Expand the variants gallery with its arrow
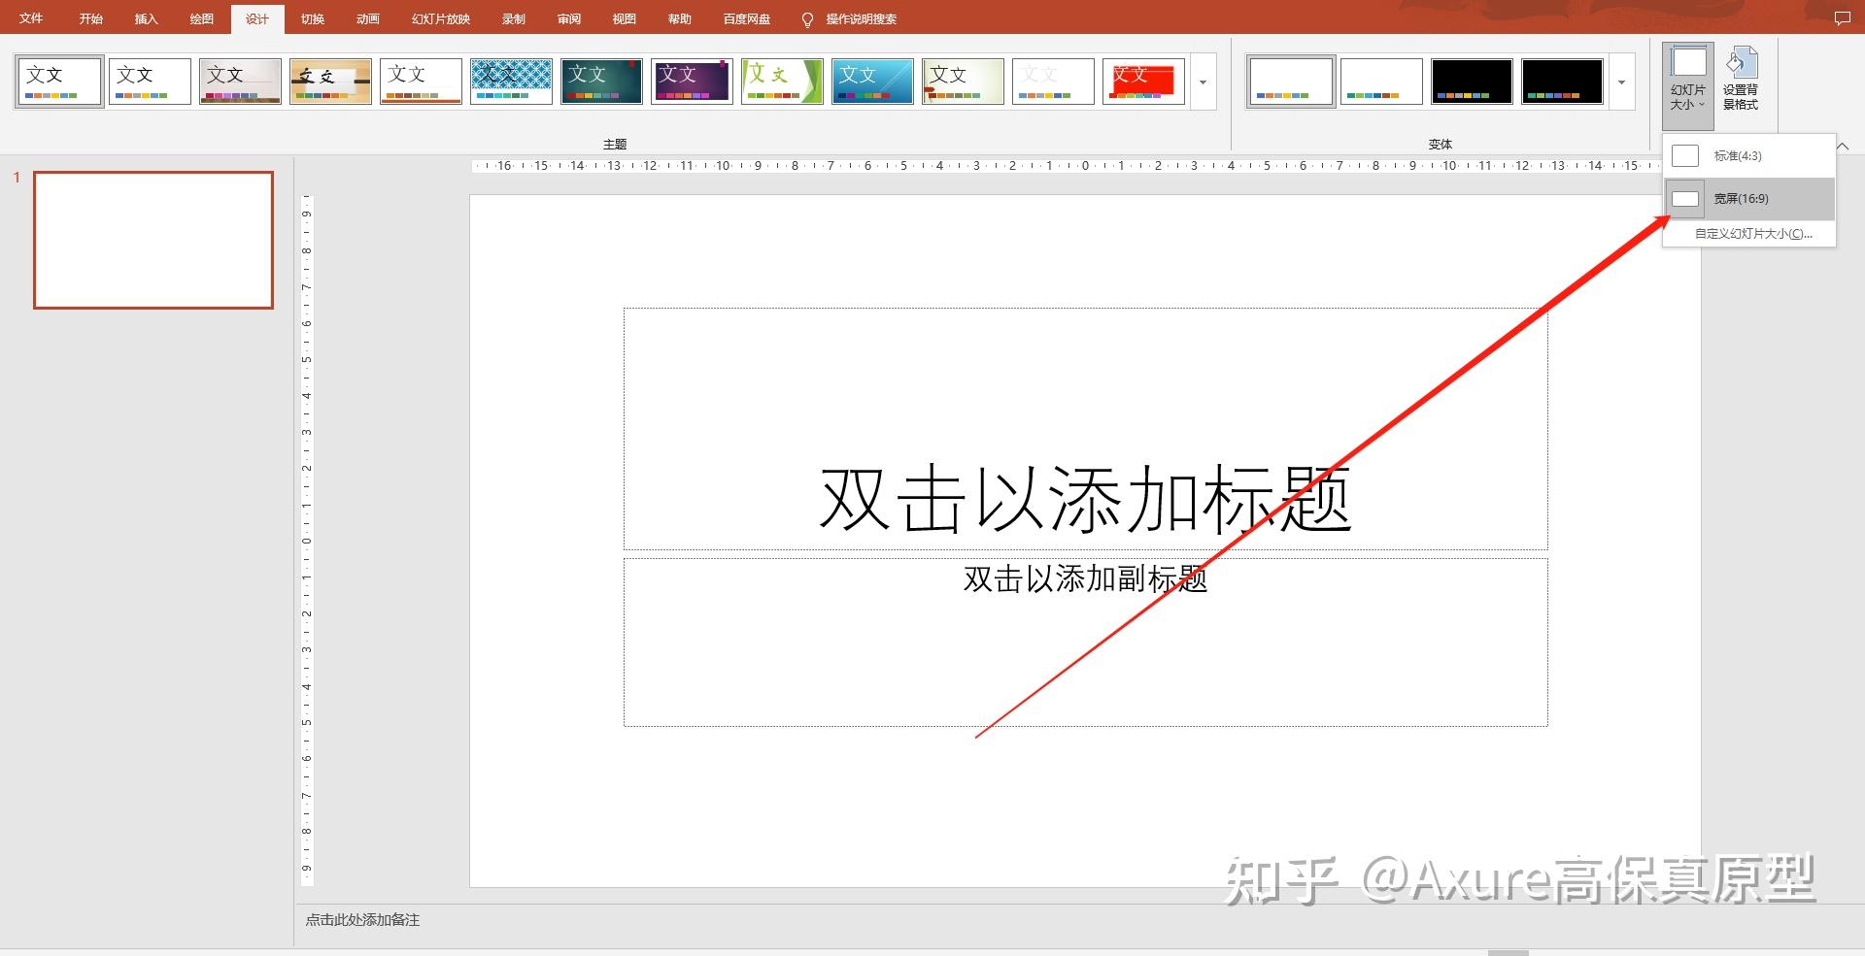The image size is (1865, 956). [x=1620, y=82]
